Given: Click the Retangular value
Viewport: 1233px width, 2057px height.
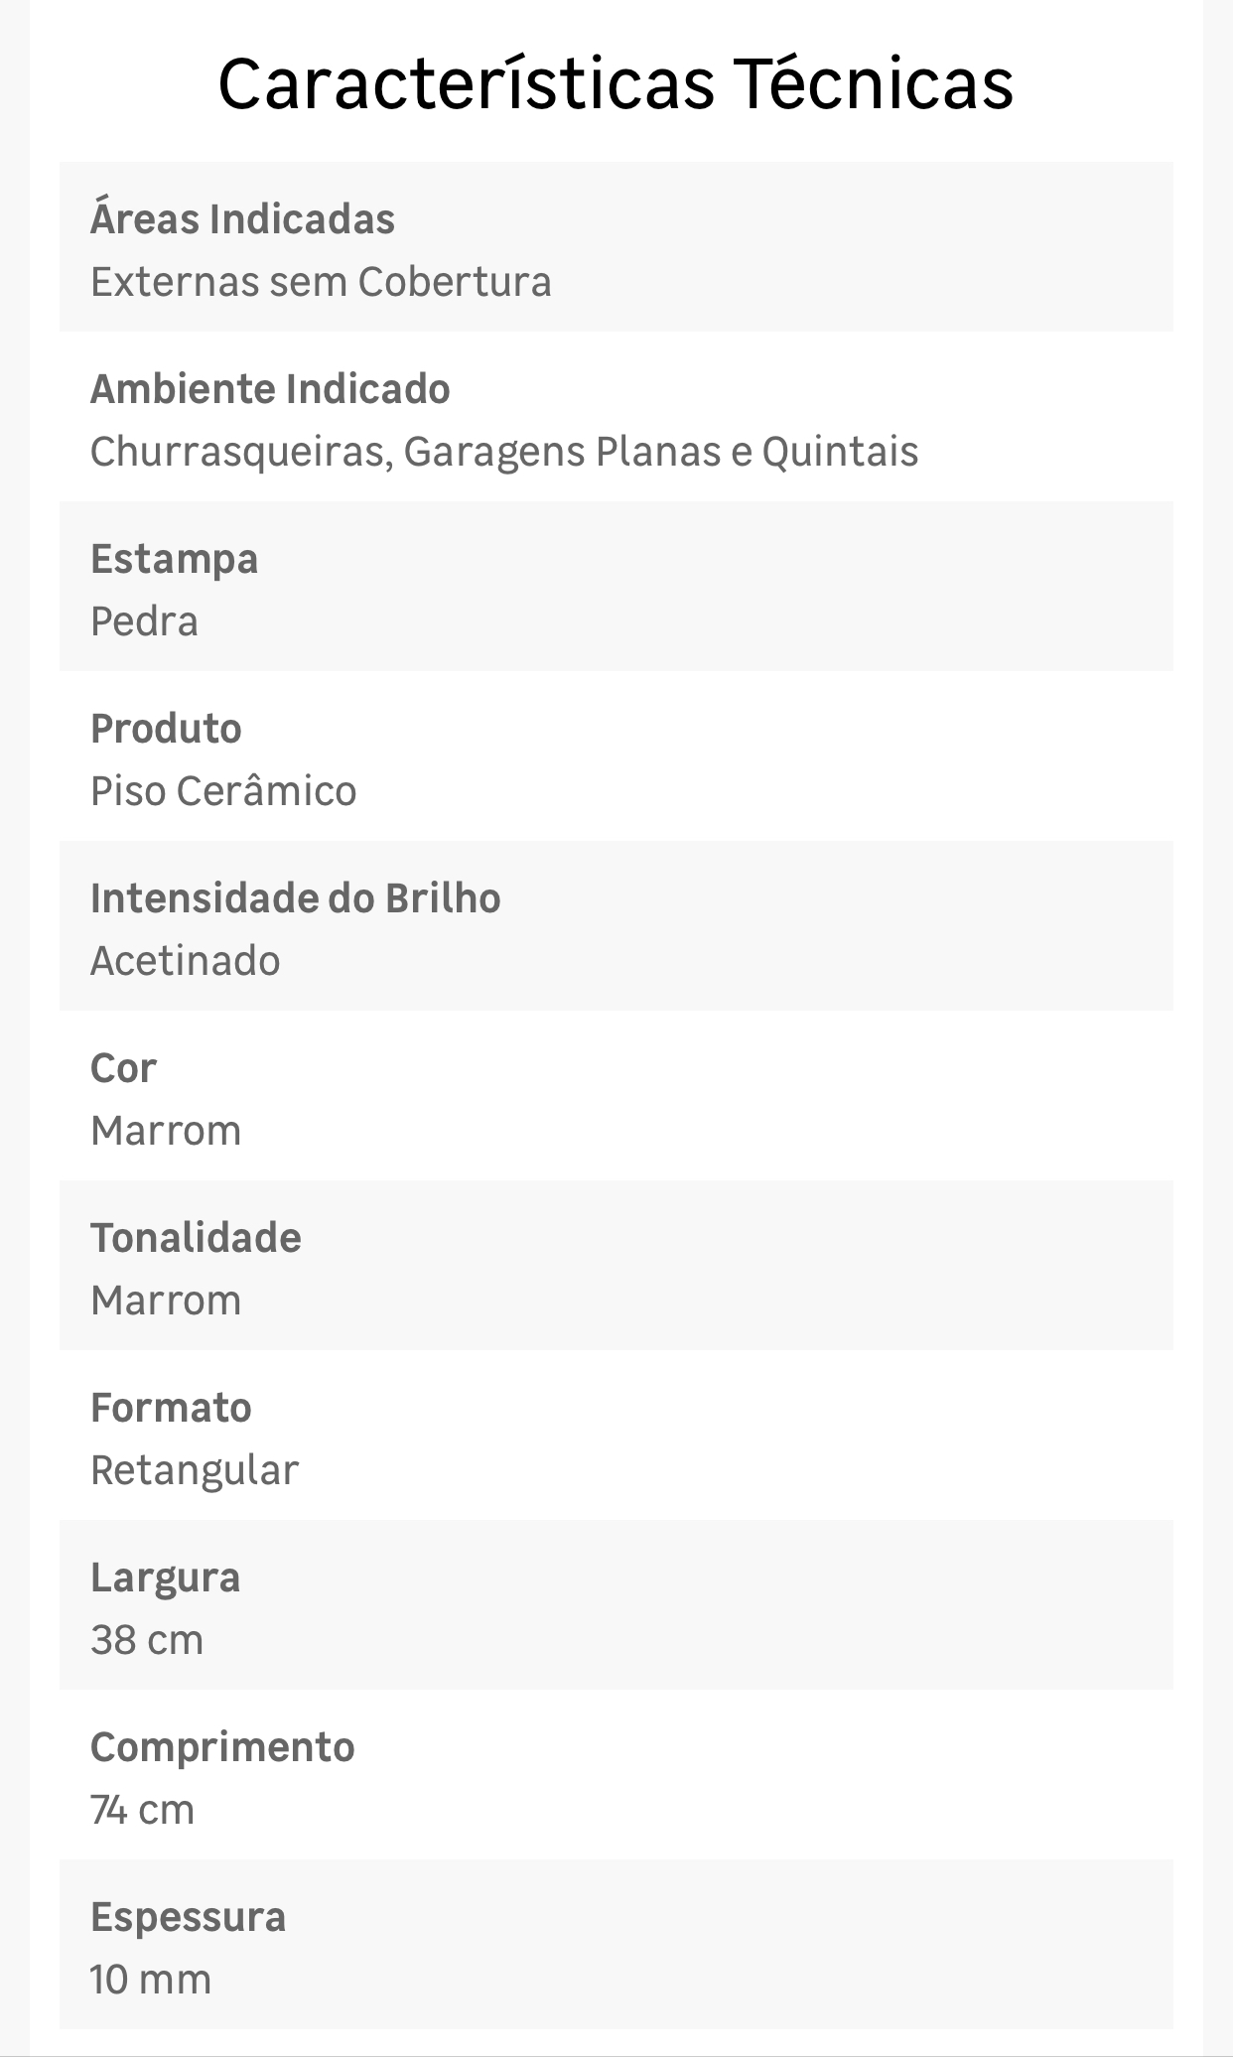Looking at the screenshot, I should (x=195, y=1470).
